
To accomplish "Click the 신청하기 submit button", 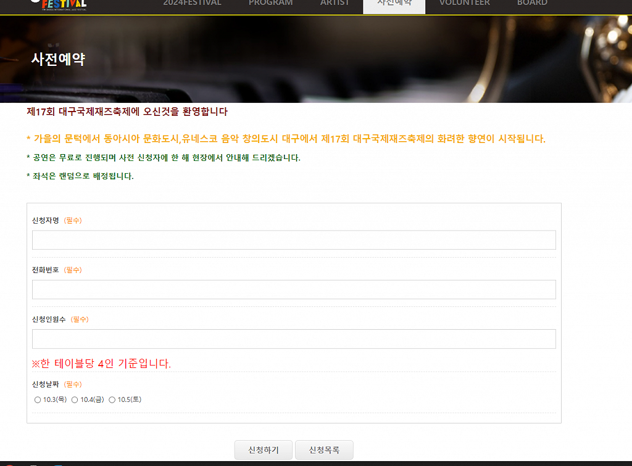I will (x=263, y=450).
